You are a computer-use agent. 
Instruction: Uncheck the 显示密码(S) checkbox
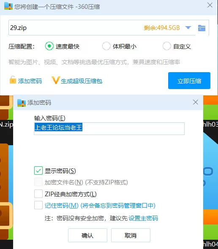[38, 171]
